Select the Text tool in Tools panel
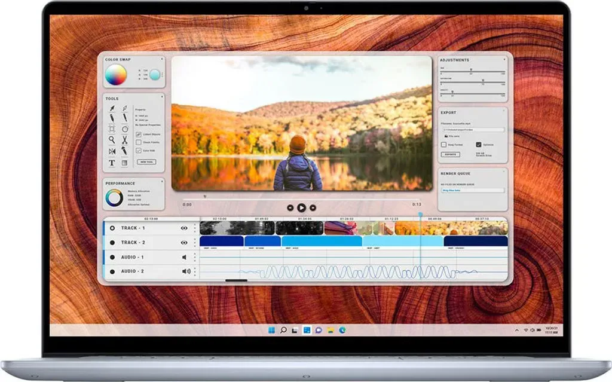This screenshot has width=612, height=382. click(x=112, y=163)
